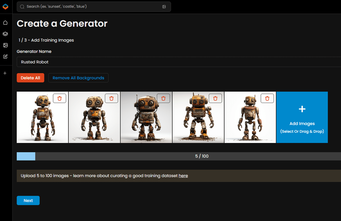
Task: Delete the fourth robot training image
Action: coord(215,98)
